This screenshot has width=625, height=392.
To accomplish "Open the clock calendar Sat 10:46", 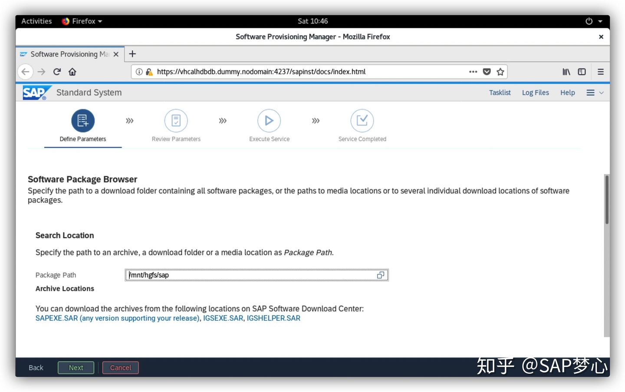I will 312,21.
